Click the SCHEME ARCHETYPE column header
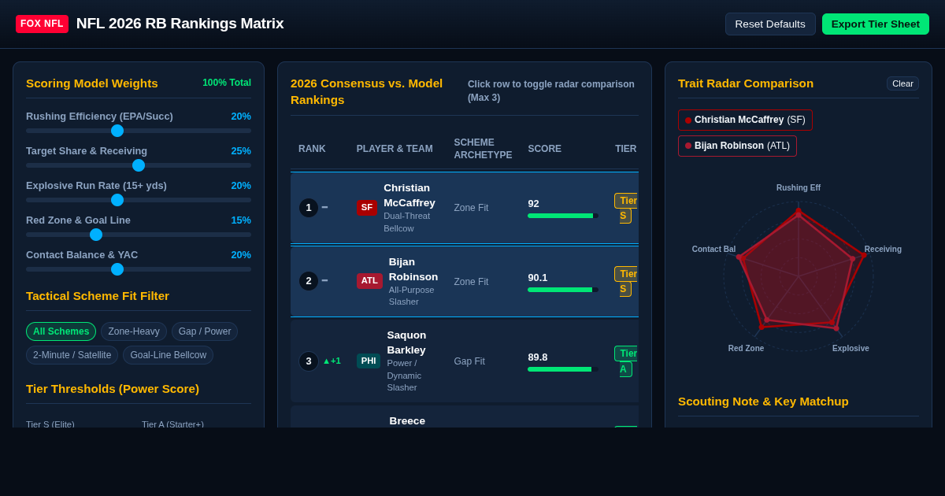This screenshot has height=496, width=945. [x=483, y=149]
